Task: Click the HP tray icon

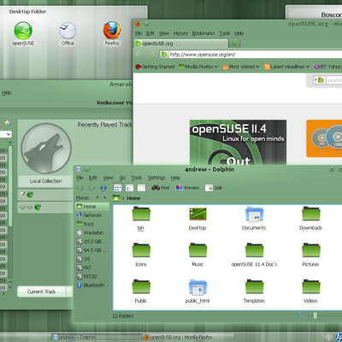Action: [x=339, y=337]
